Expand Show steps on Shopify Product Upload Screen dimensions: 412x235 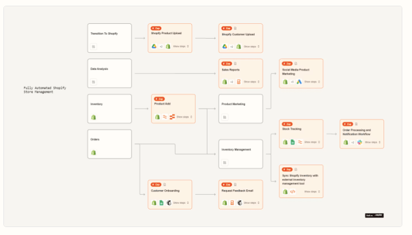[181, 47]
